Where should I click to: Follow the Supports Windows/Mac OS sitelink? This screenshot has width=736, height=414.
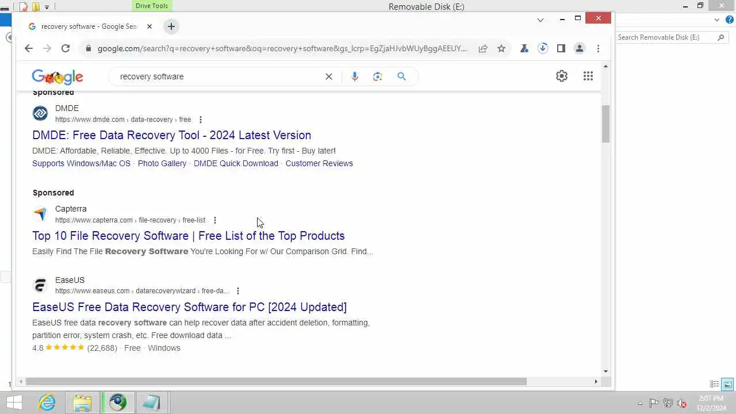pyautogui.click(x=81, y=163)
